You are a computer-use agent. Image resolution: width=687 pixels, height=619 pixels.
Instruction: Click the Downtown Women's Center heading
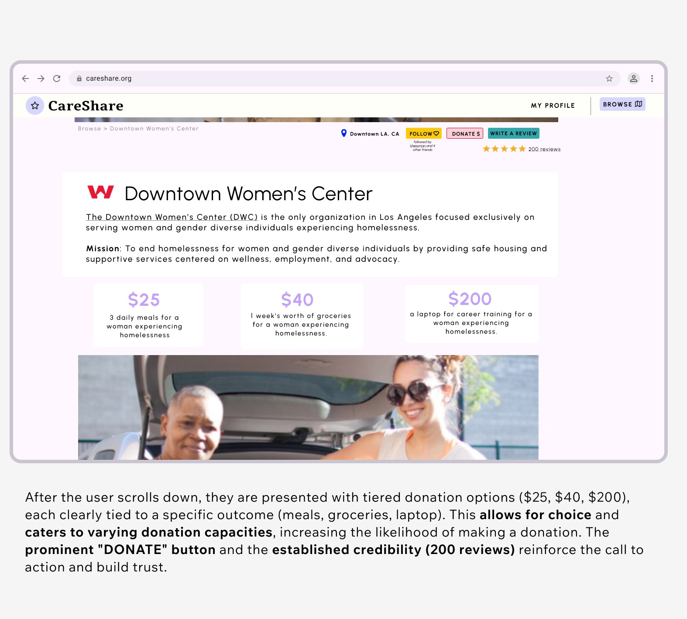248,194
